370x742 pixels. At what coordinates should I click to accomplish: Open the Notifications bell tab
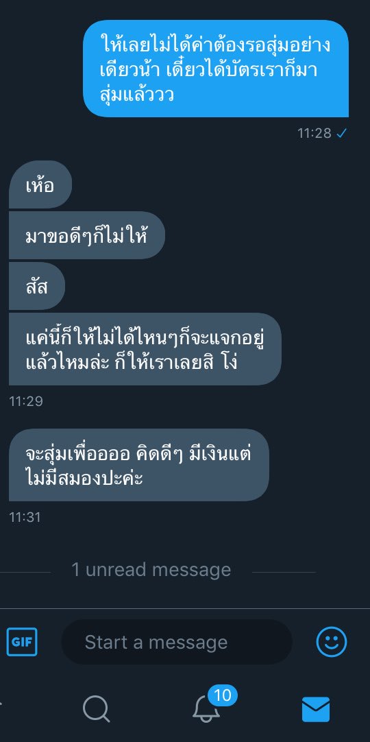tap(206, 709)
